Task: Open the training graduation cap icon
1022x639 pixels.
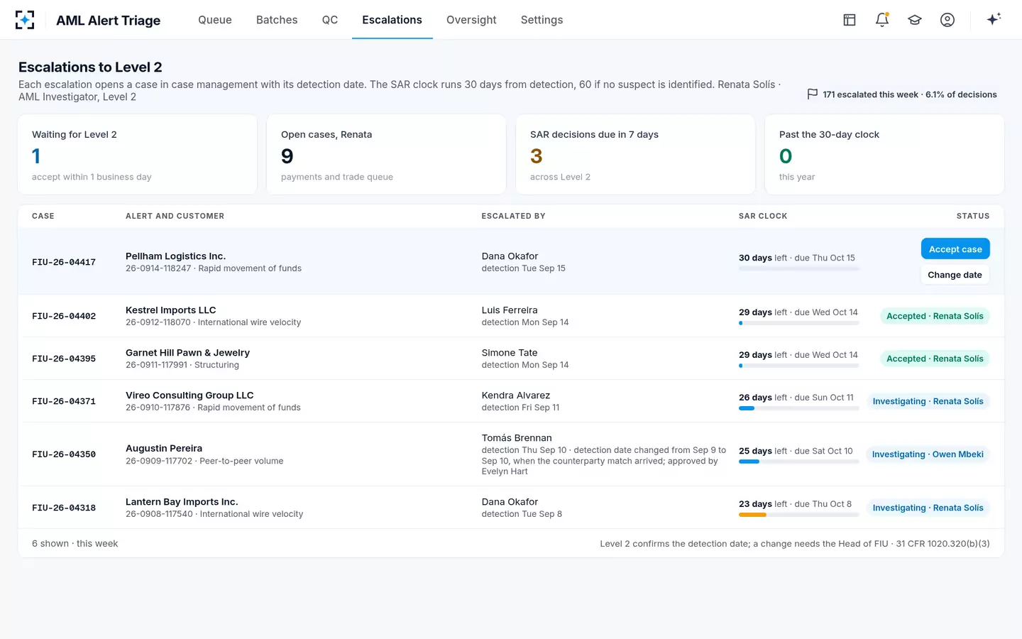Action: click(x=915, y=20)
